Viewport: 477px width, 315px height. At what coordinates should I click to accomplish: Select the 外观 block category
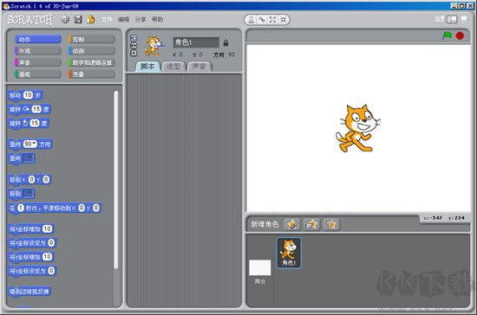pos(38,51)
